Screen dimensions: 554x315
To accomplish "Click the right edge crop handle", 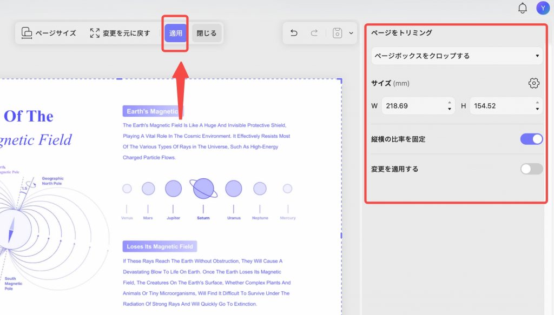I will tap(341, 235).
